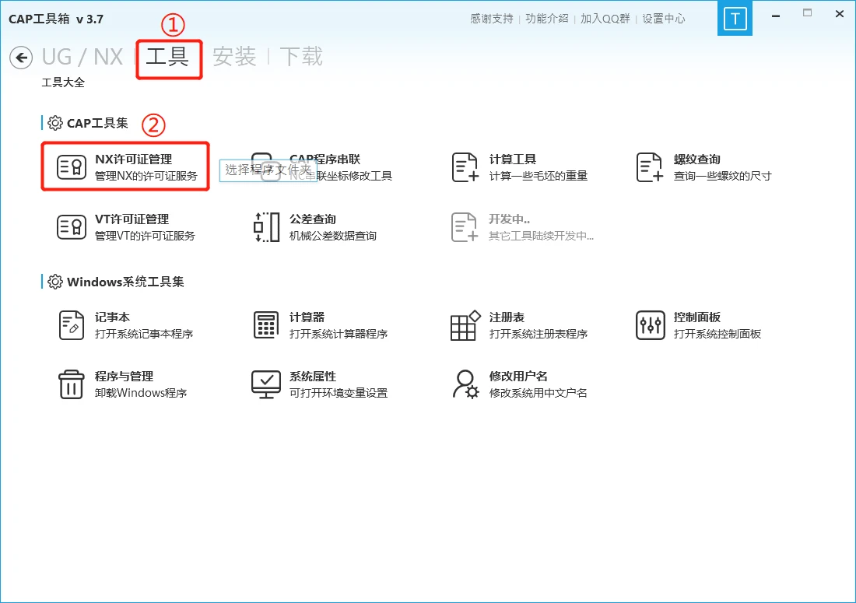Select the UG / NX heading
This screenshot has width=856, height=603.
tap(82, 57)
